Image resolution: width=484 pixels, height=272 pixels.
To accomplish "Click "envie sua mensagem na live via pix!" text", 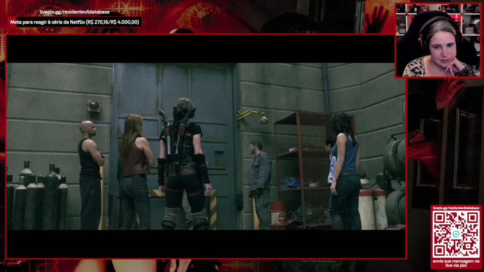I will point(456,263).
